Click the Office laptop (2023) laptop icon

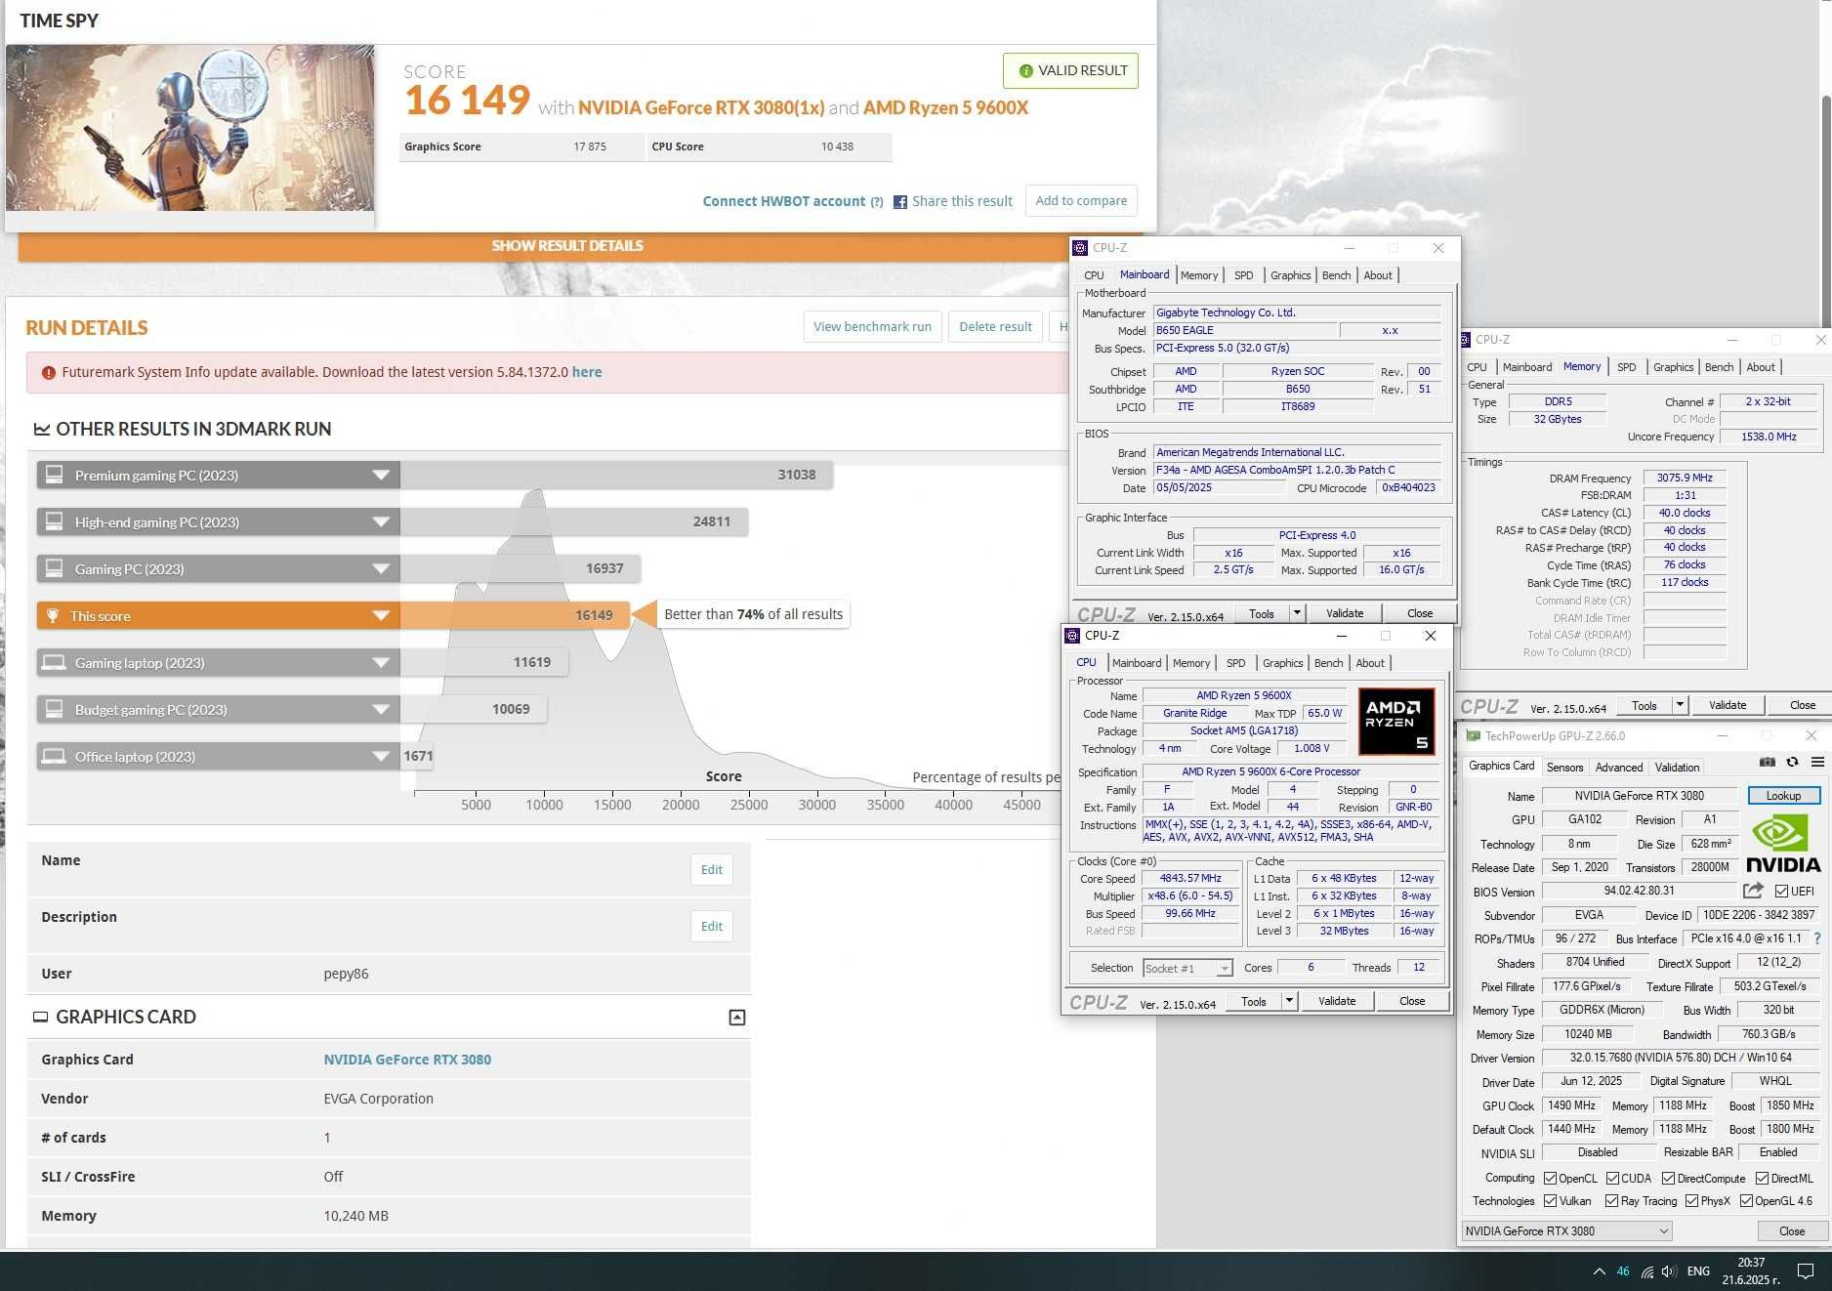pos(55,756)
